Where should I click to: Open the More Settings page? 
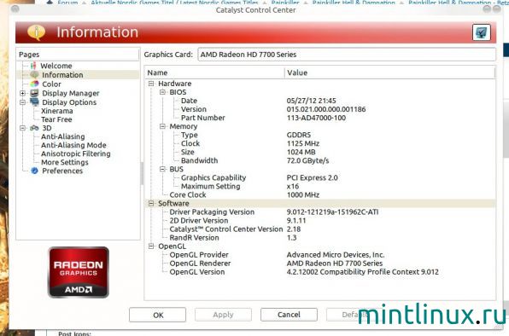65,162
